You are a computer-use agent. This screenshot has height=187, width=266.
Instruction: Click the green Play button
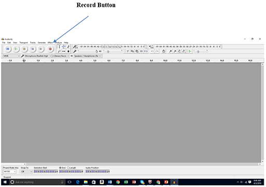click(16, 49)
